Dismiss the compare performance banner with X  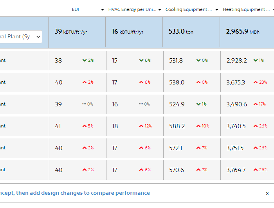click(267, 194)
